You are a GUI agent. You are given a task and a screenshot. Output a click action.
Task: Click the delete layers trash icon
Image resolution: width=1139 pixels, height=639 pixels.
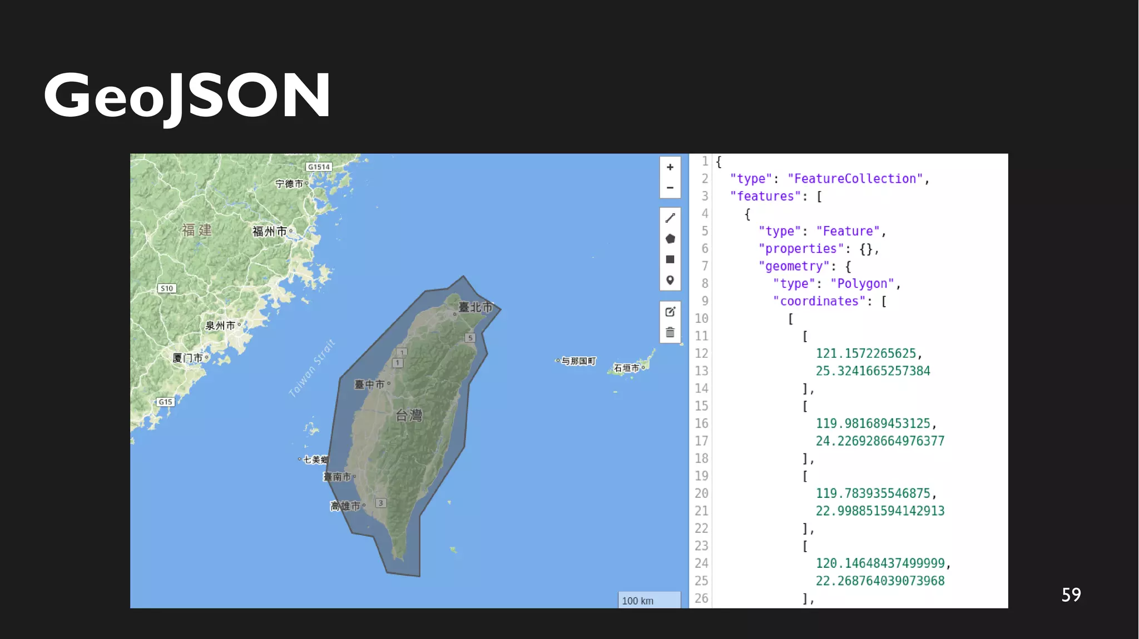click(670, 332)
